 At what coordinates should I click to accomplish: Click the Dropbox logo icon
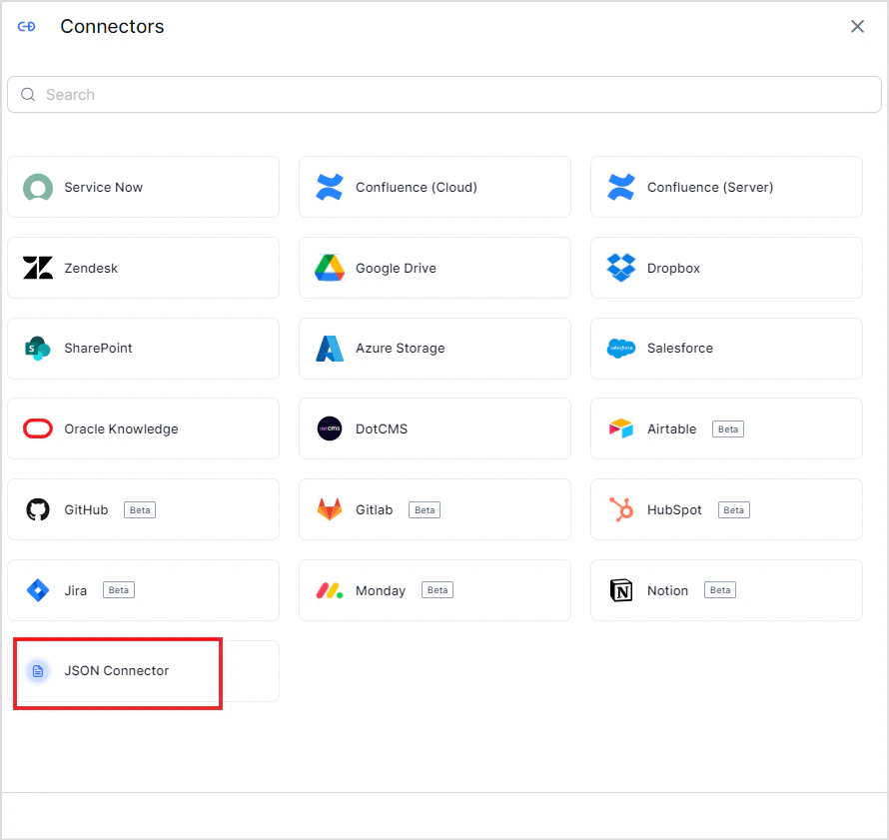[621, 268]
